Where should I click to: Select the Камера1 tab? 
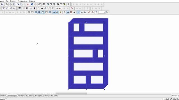[175, 96]
